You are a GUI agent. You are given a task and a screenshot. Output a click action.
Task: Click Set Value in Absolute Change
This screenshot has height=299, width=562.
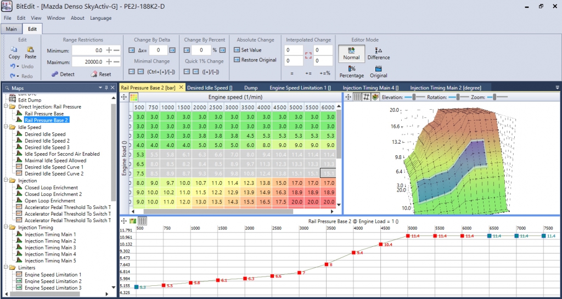[x=248, y=50]
